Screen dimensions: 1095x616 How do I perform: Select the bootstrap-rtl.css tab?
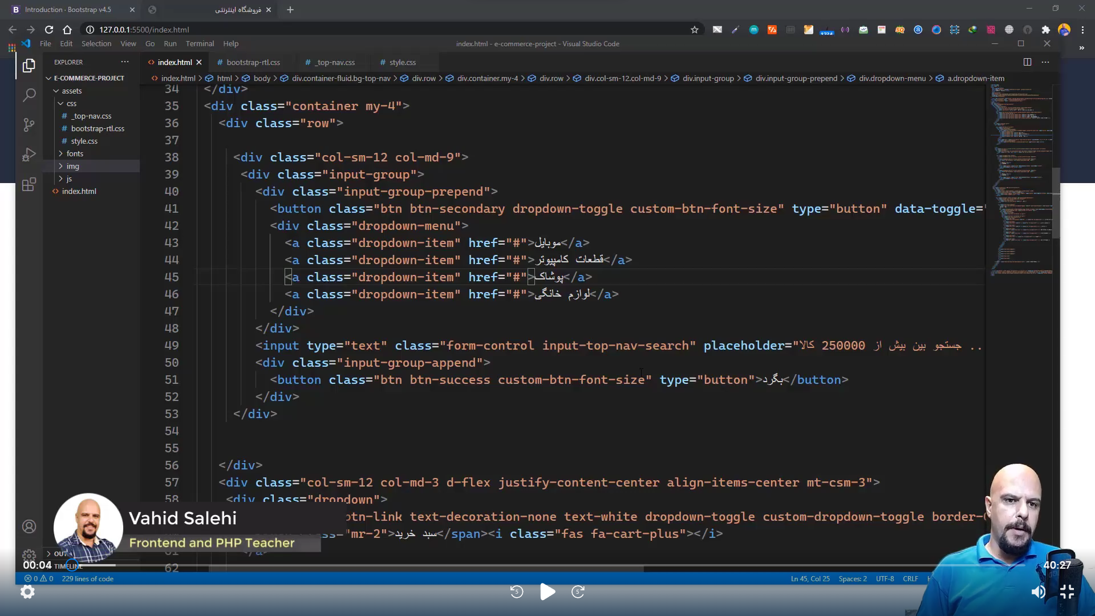[252, 62]
